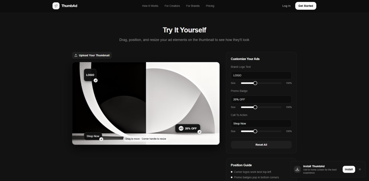
Task: Focus the Promo Badge text field
Action: point(261,99)
